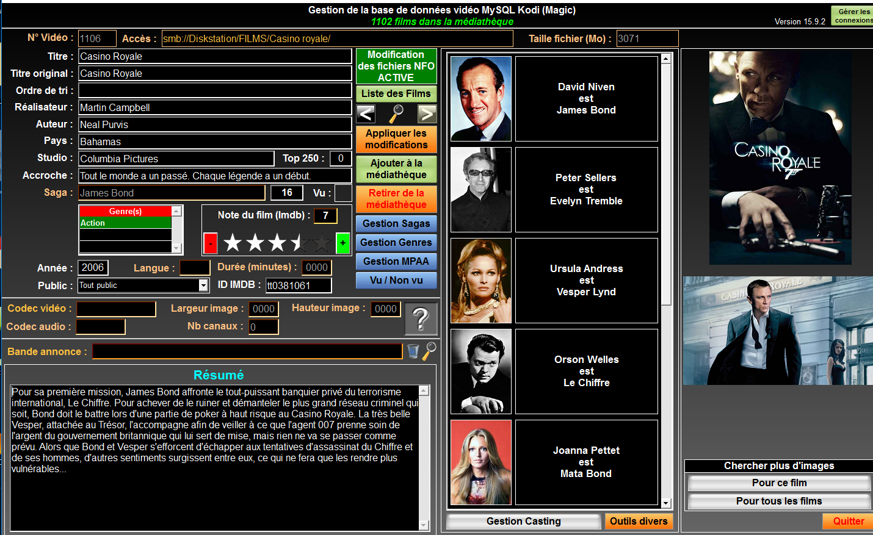873x535 pixels.
Task: Open Gestion MPAA
Action: point(396,261)
